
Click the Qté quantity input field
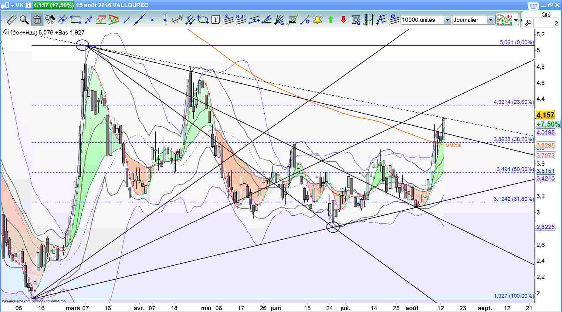(546, 23)
